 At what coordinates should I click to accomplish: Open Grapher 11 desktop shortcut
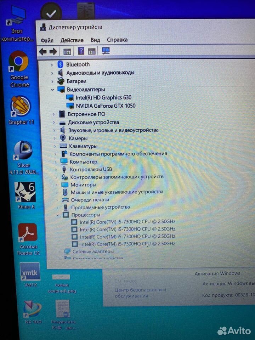click(21, 110)
